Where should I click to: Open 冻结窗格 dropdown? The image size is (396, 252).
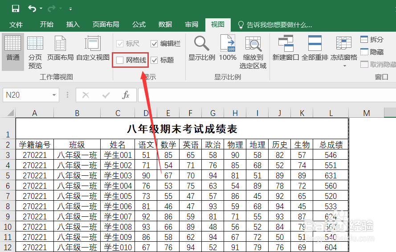coord(344,51)
